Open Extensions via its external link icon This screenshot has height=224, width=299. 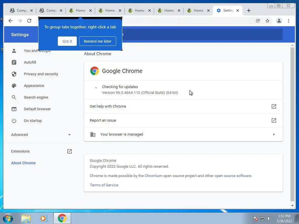pos(69,151)
